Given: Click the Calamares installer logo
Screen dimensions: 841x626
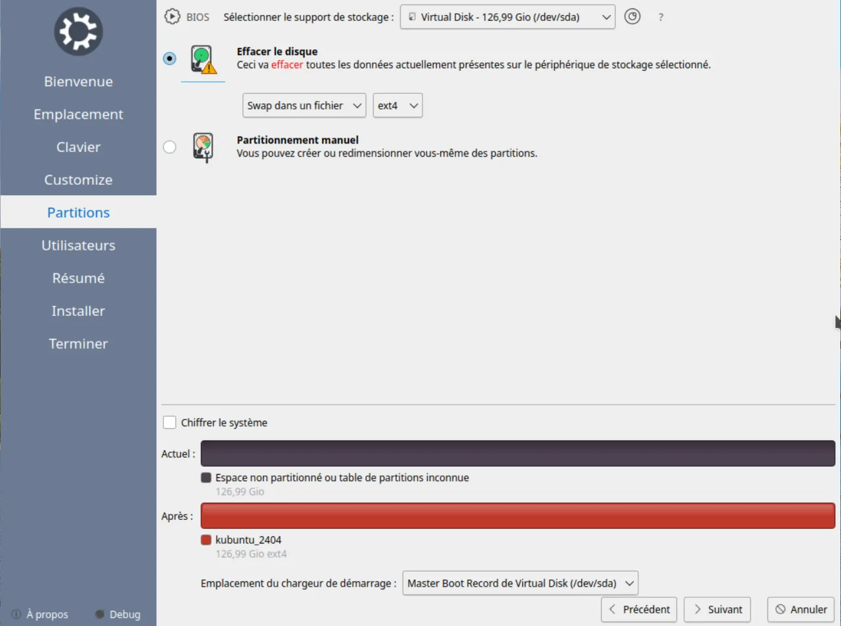Looking at the screenshot, I should (x=78, y=31).
